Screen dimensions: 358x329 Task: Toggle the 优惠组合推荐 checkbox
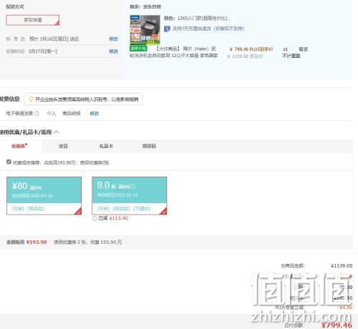[9, 162]
